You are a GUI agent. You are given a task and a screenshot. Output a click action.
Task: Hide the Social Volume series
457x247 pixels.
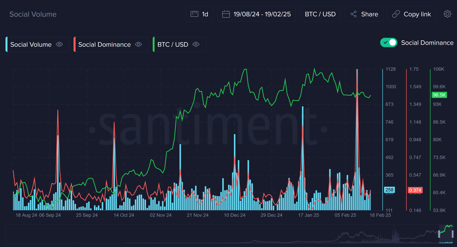click(x=60, y=44)
